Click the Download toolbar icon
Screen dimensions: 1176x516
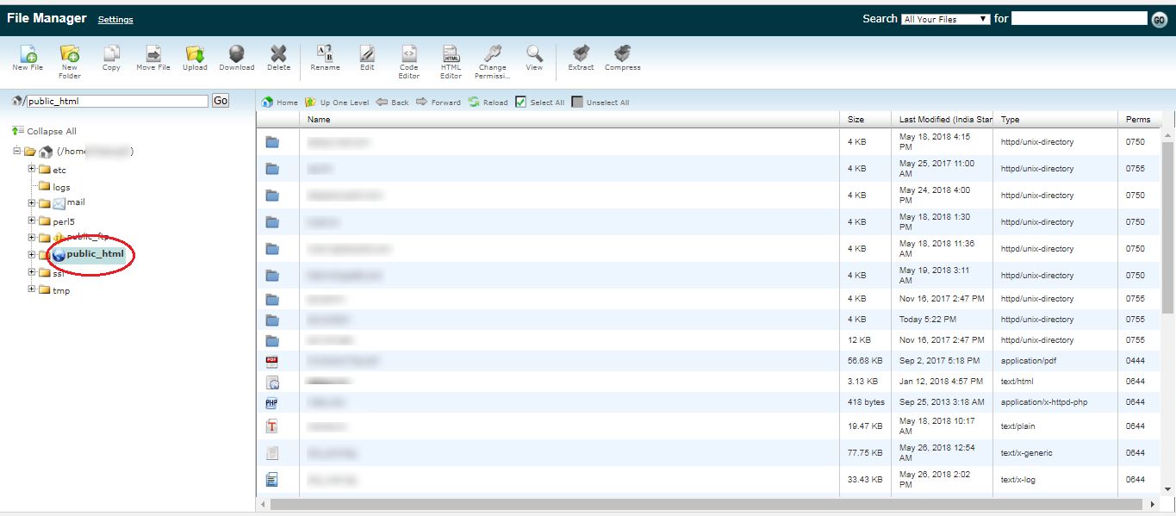[236, 58]
